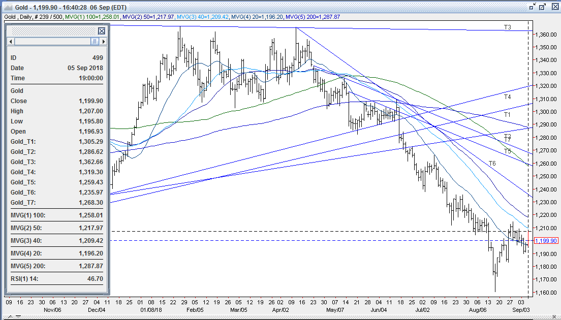Image resolution: width=561 pixels, height=320 pixels.
Task: Click the MVG(1) 100 legend label
Action: [92, 17]
